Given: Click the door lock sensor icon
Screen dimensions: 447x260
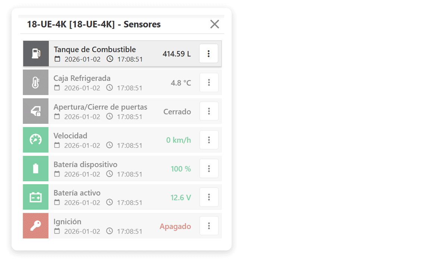Looking at the screenshot, I should pyautogui.click(x=36, y=111).
